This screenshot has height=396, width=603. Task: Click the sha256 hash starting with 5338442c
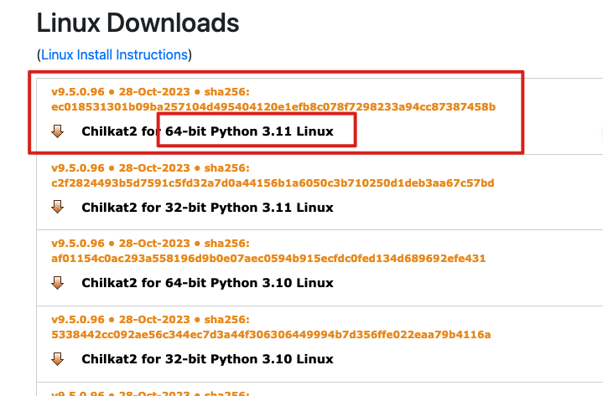[270, 334]
